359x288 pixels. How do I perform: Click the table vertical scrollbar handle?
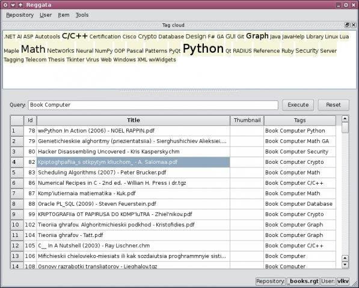pos(345,128)
